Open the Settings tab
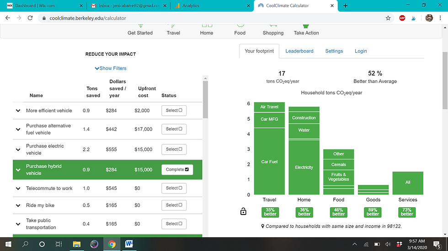The width and height of the screenshot is (448, 251). [x=334, y=51]
